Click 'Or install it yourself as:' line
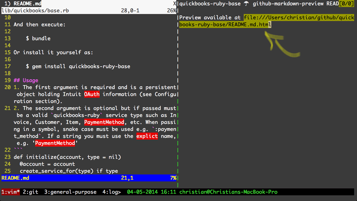357x201 pixels. 53,52
